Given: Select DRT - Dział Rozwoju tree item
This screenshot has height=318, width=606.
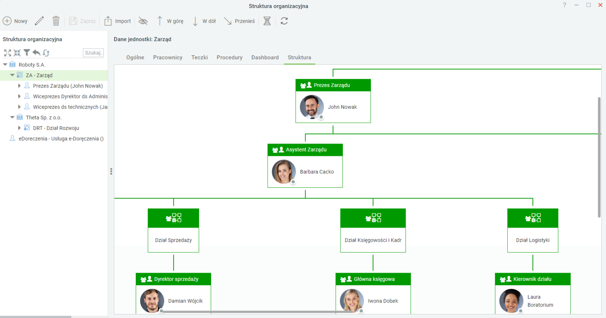Looking at the screenshot, I should pos(56,128).
